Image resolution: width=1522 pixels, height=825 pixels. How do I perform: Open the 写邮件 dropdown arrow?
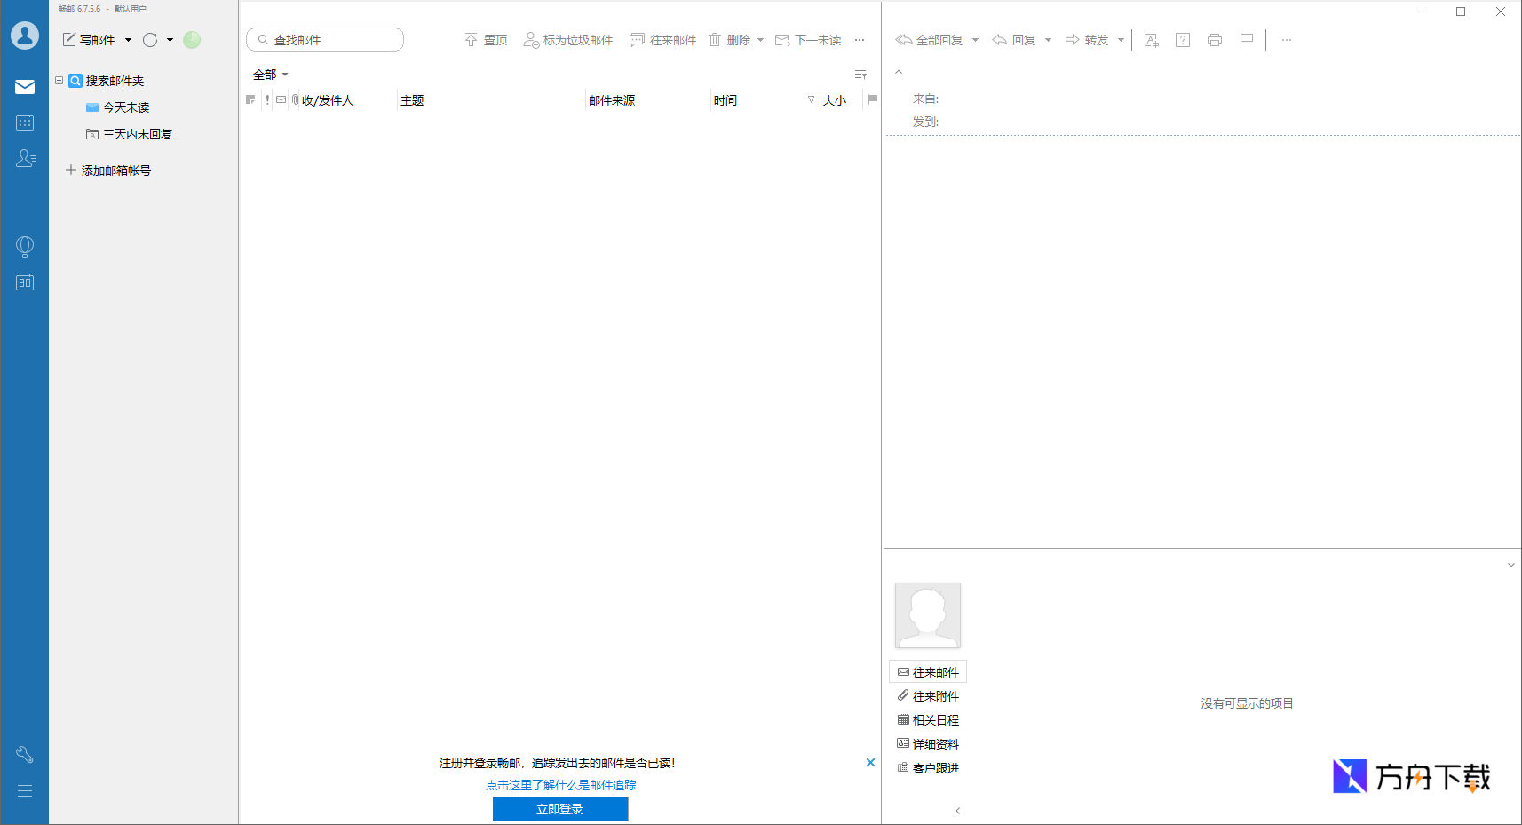(x=129, y=40)
